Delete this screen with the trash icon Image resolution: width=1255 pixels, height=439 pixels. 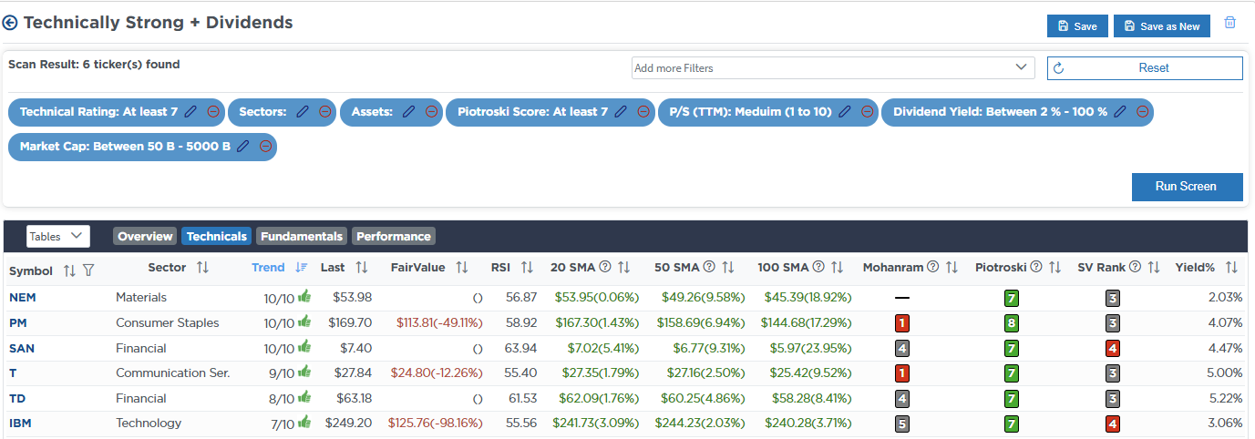1229,23
